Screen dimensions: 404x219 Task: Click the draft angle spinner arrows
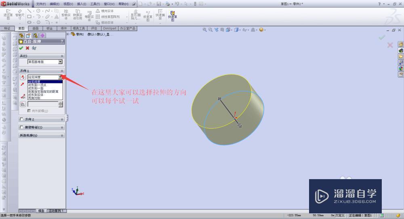coord(61,104)
